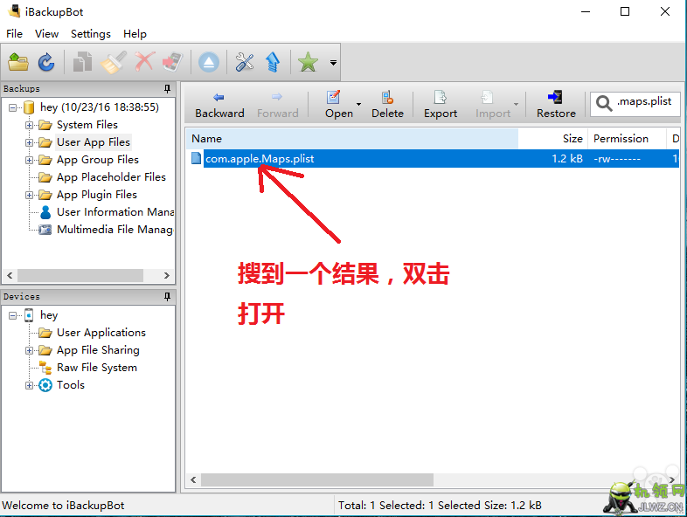Select User App Files folder
The image size is (687, 517).
[x=94, y=142]
